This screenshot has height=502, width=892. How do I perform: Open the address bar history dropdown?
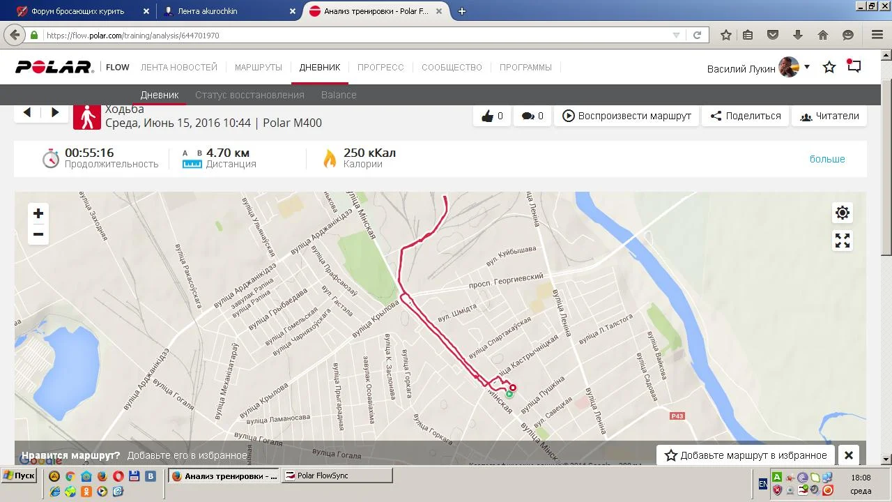676,35
